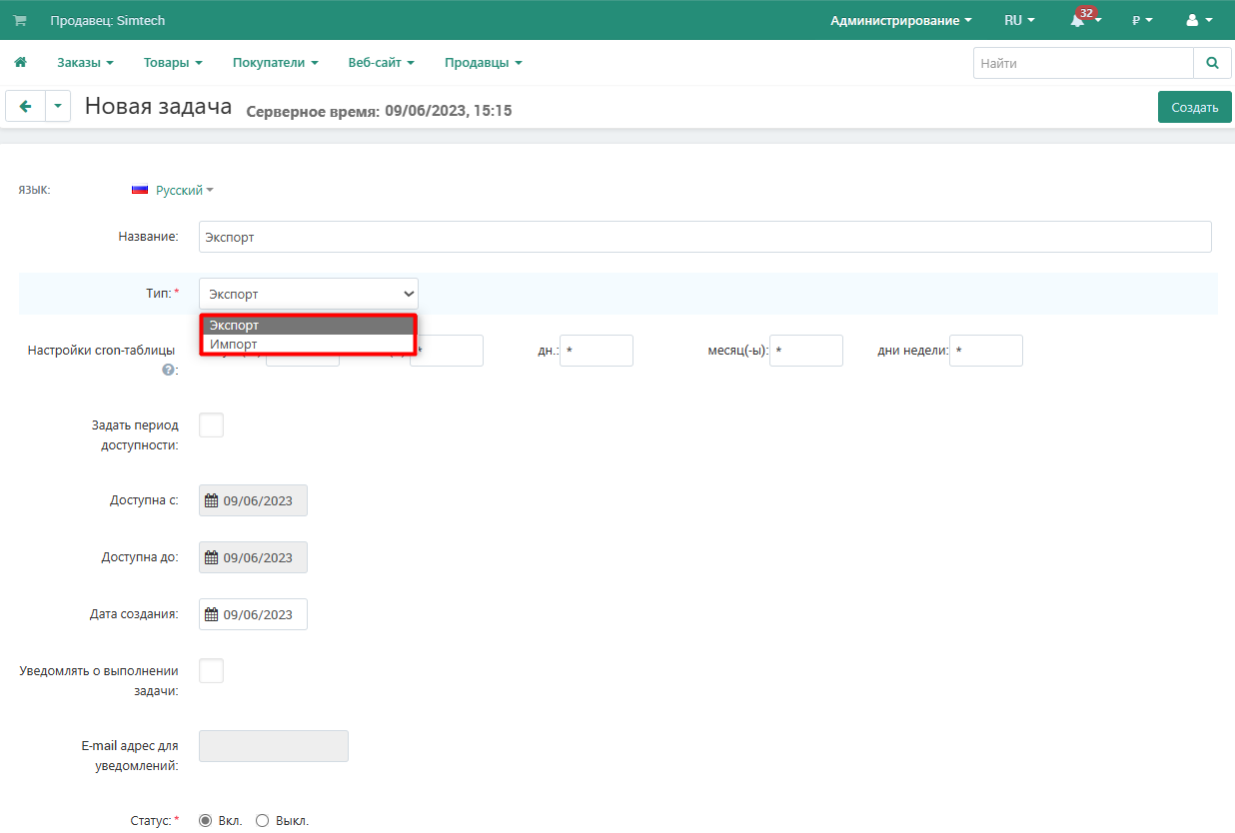Click the "дн." cron field
This screenshot has height=833, width=1235.
[x=597, y=351]
